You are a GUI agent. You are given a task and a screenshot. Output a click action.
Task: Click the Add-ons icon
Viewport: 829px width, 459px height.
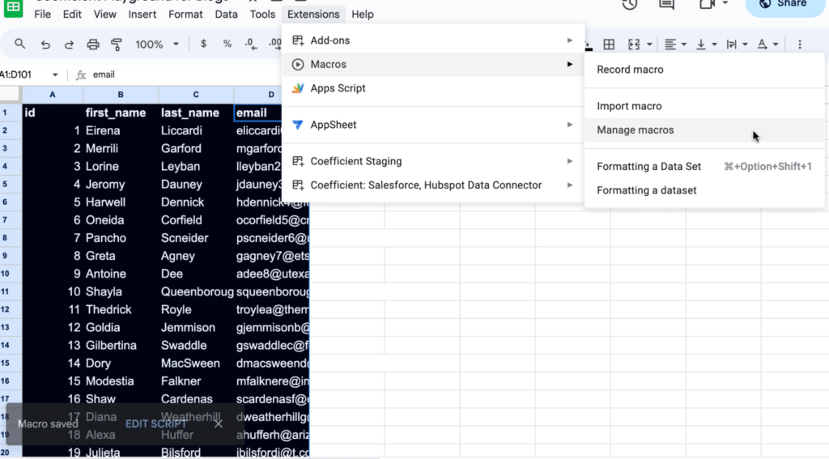click(298, 40)
